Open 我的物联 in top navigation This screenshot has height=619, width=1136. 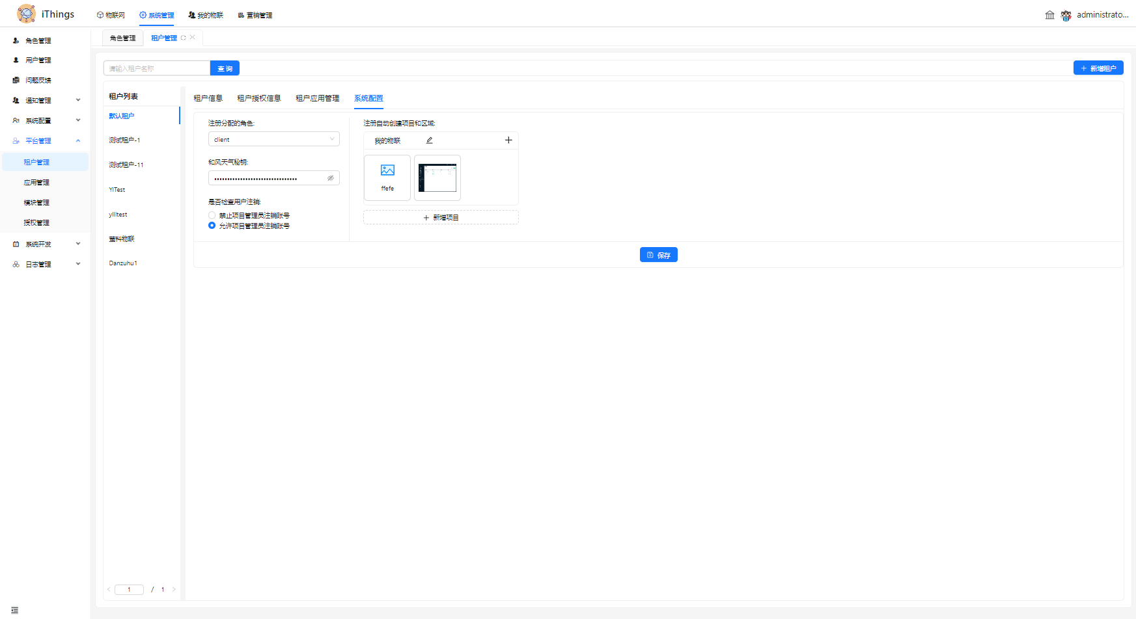coord(206,15)
